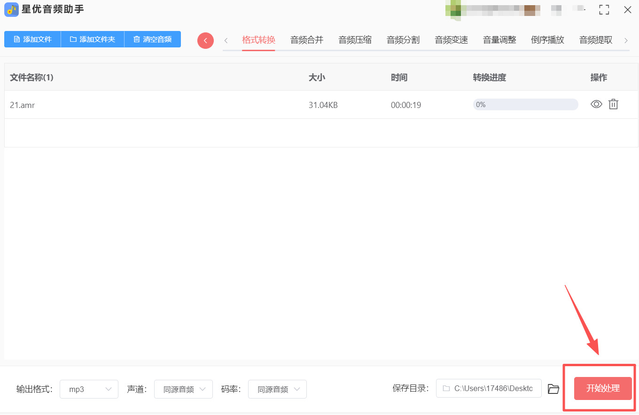Image resolution: width=639 pixels, height=415 pixels.
Task: Switch to the 音频压缩 tab
Action: point(355,40)
